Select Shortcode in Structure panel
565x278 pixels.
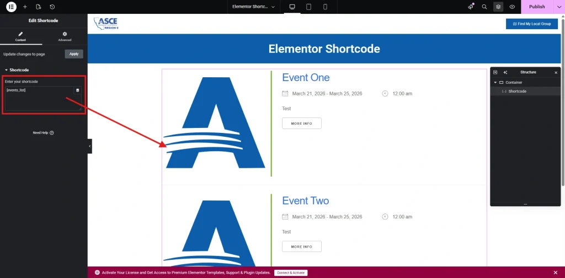click(525, 92)
